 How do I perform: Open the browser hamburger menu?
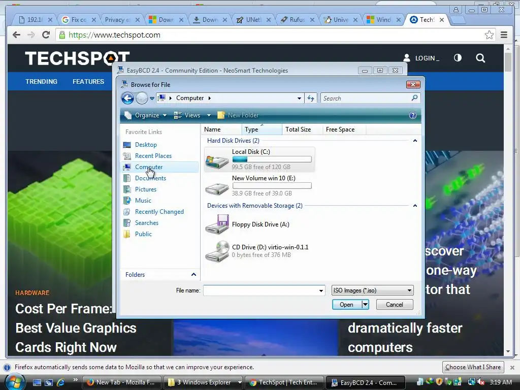(x=504, y=35)
